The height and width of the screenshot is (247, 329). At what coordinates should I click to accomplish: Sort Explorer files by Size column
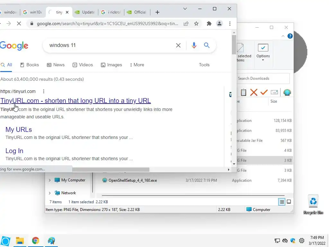(274, 101)
